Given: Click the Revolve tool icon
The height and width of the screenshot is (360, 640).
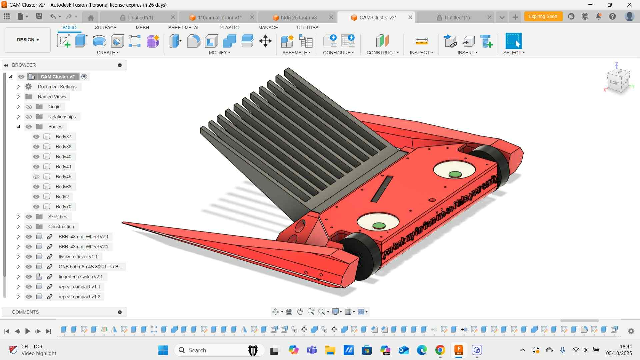Looking at the screenshot, I should point(99,41).
